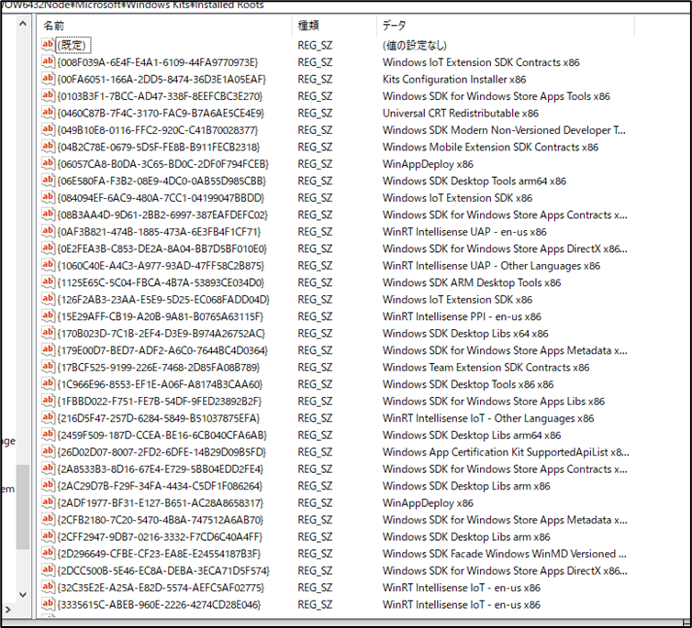The height and width of the screenshot is (628, 692).
Task: Click the tree pane scroll up arrow
Action: click(x=23, y=24)
